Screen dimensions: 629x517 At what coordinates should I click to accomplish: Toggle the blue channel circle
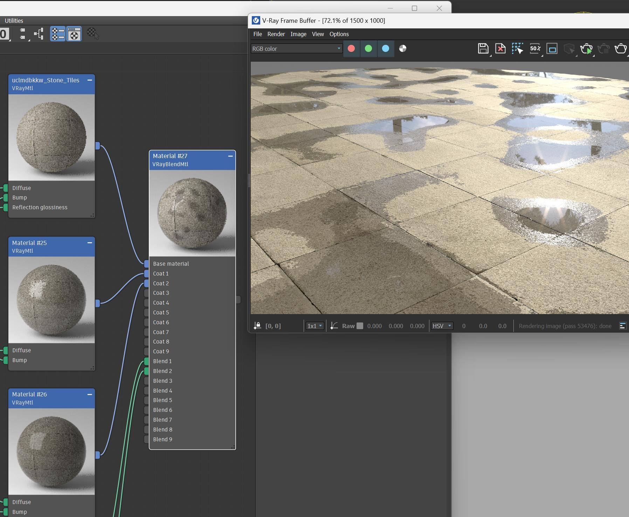tap(386, 48)
